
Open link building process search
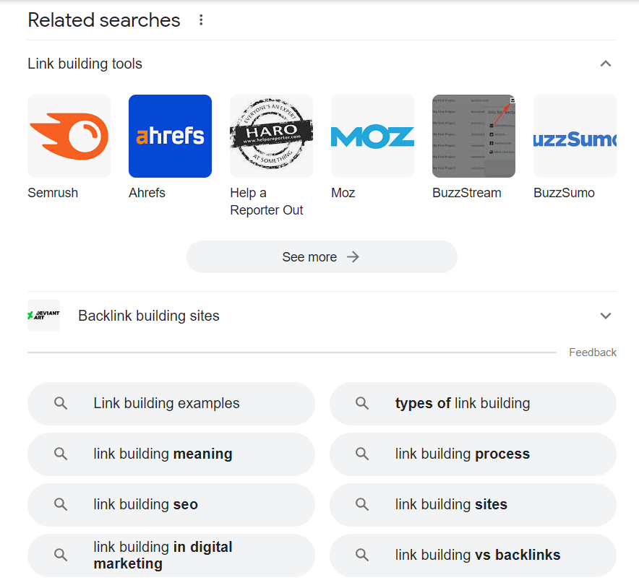pos(473,454)
